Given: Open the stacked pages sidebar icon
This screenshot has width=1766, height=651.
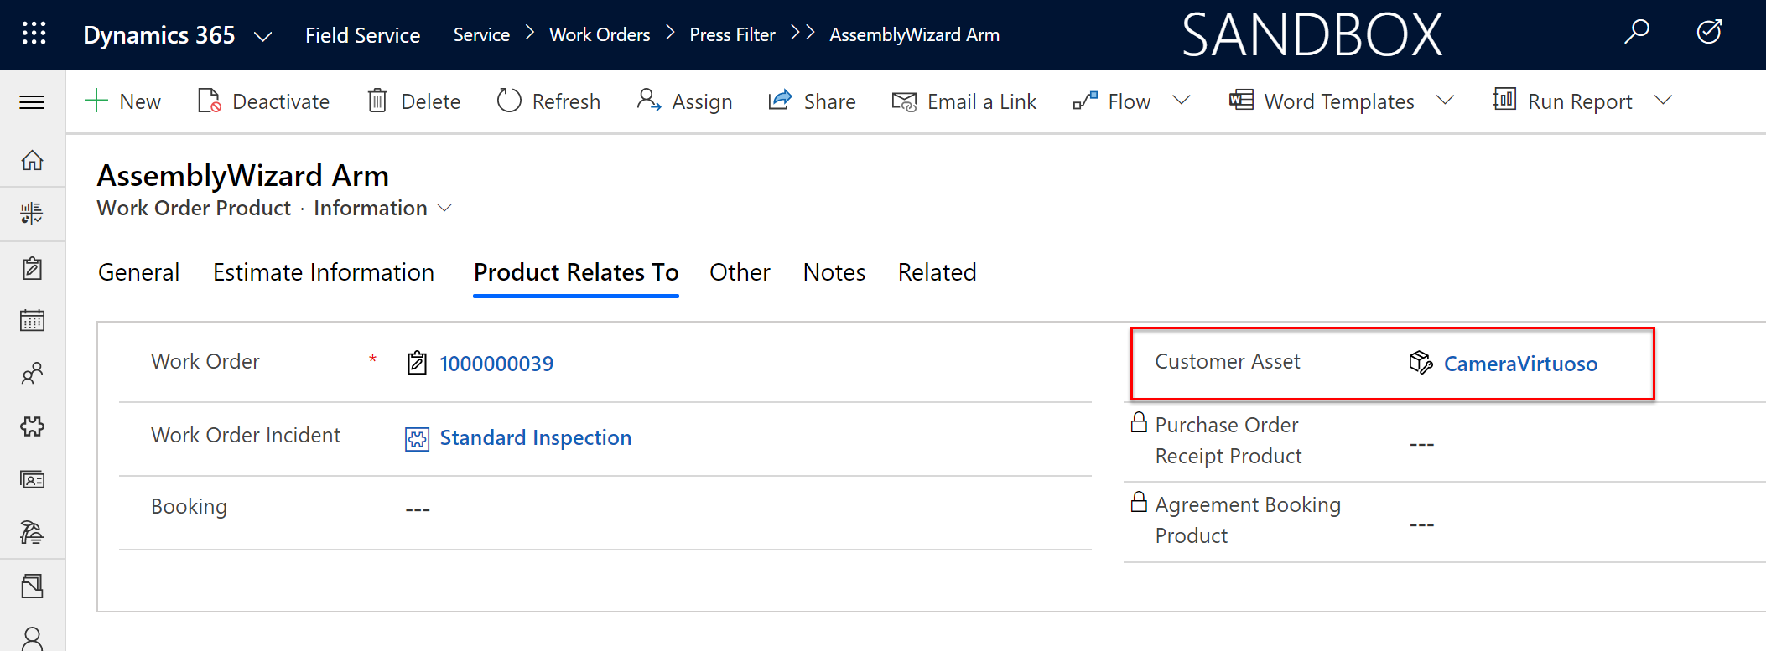Looking at the screenshot, I should point(32,586).
